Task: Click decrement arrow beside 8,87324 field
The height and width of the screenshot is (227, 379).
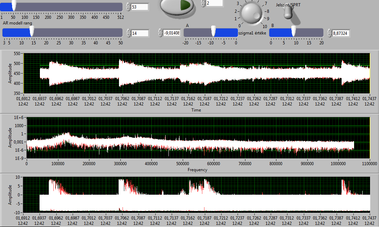Action: (330, 35)
